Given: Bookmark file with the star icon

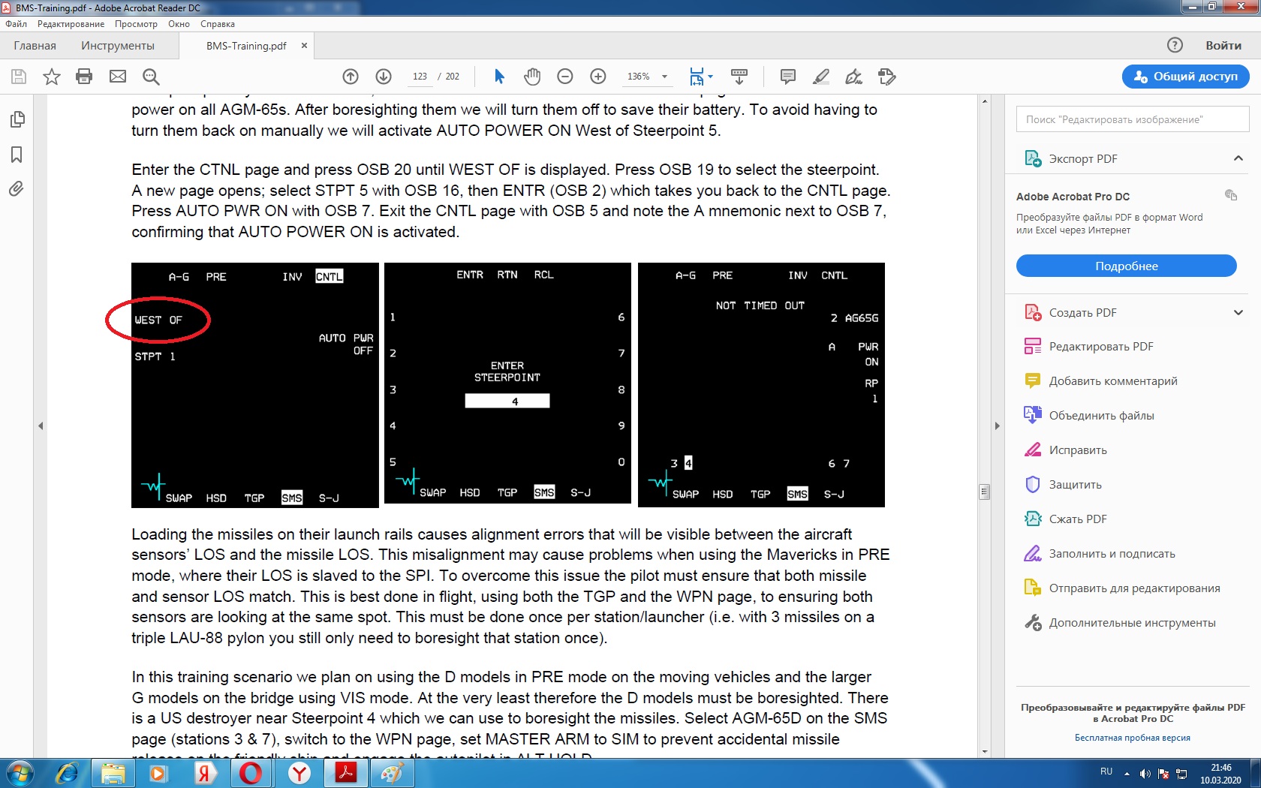Looking at the screenshot, I should [x=52, y=77].
